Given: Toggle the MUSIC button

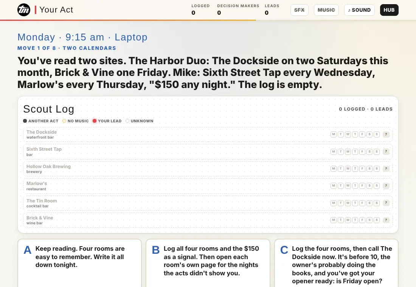Looking at the screenshot, I should 326,10.
